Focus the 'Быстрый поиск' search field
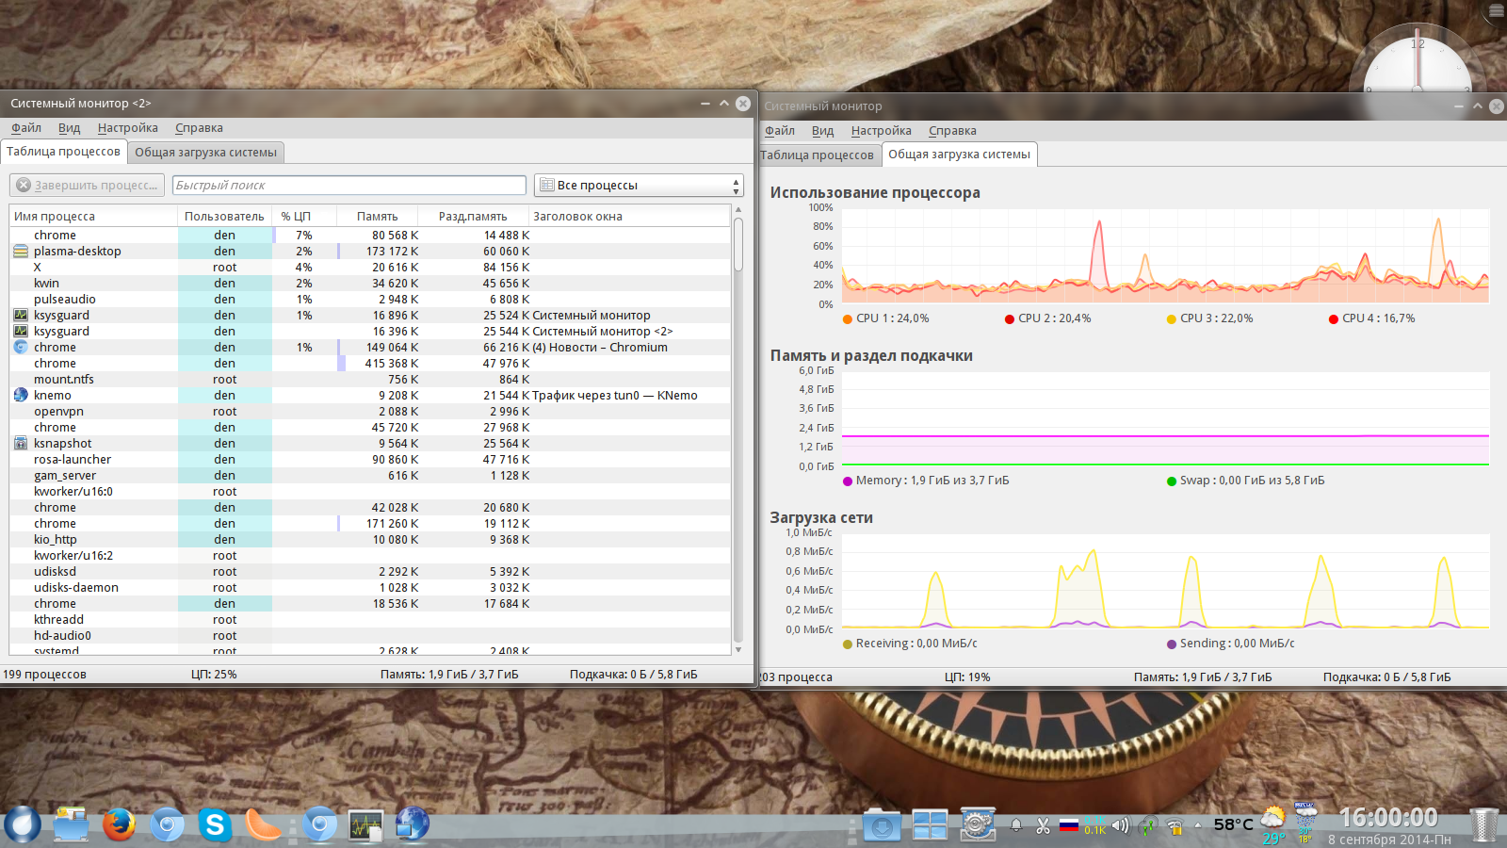Screen dimensions: 1507x848 [x=348, y=186]
